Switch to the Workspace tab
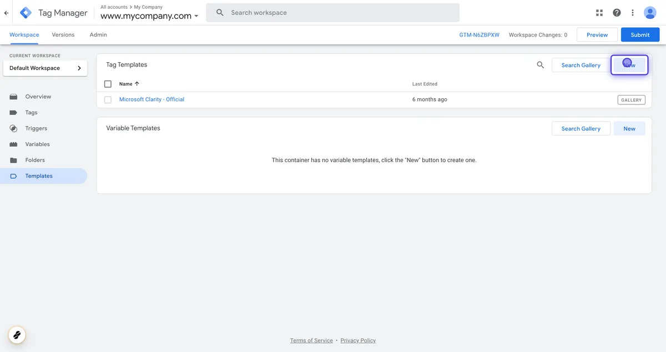The image size is (666, 352). pyautogui.click(x=24, y=34)
